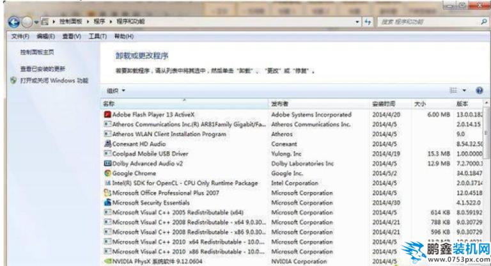Click the Forward navigation arrow button
Viewport: 491px width, 266px height.
[27, 22]
